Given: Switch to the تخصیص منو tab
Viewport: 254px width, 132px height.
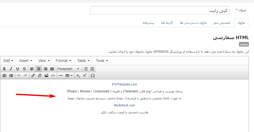Looking at the screenshot, I should coord(222,23).
